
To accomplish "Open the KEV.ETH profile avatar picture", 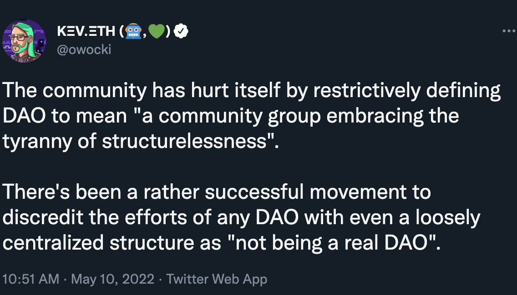I will (24, 41).
